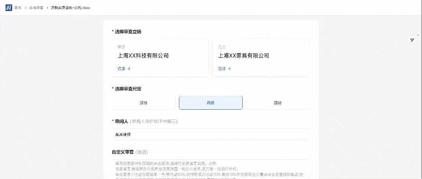Click the 货物买卖合同-示例.docx breadcrumb item
Screen dimensions: 422x179
point(70,8)
